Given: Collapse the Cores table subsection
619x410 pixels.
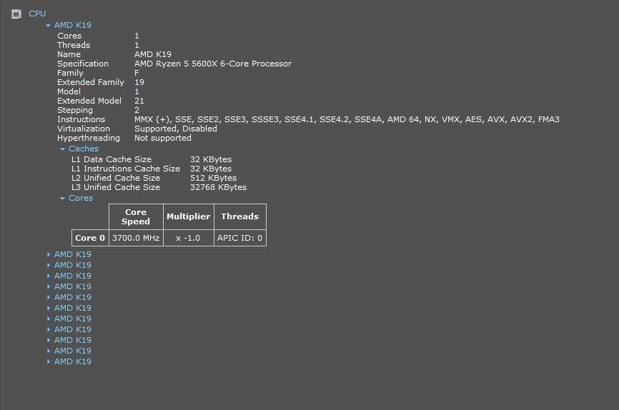Looking at the screenshot, I should (x=62, y=198).
